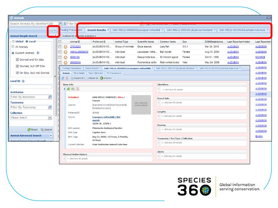Click Excel export icon in Basic Info

[x=73, y=89]
